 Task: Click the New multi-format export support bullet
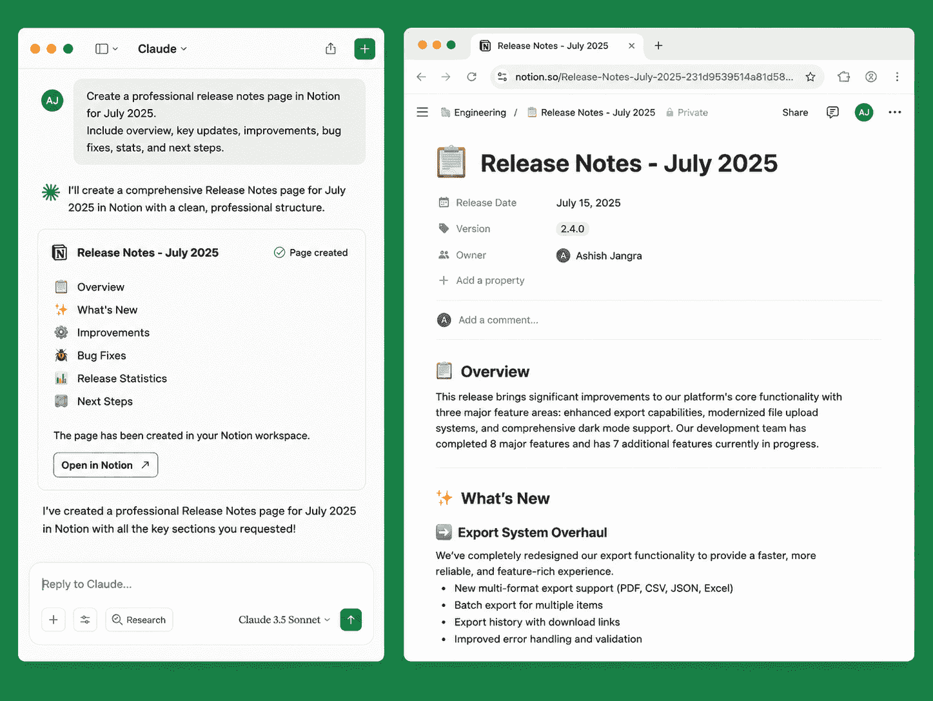tap(594, 588)
